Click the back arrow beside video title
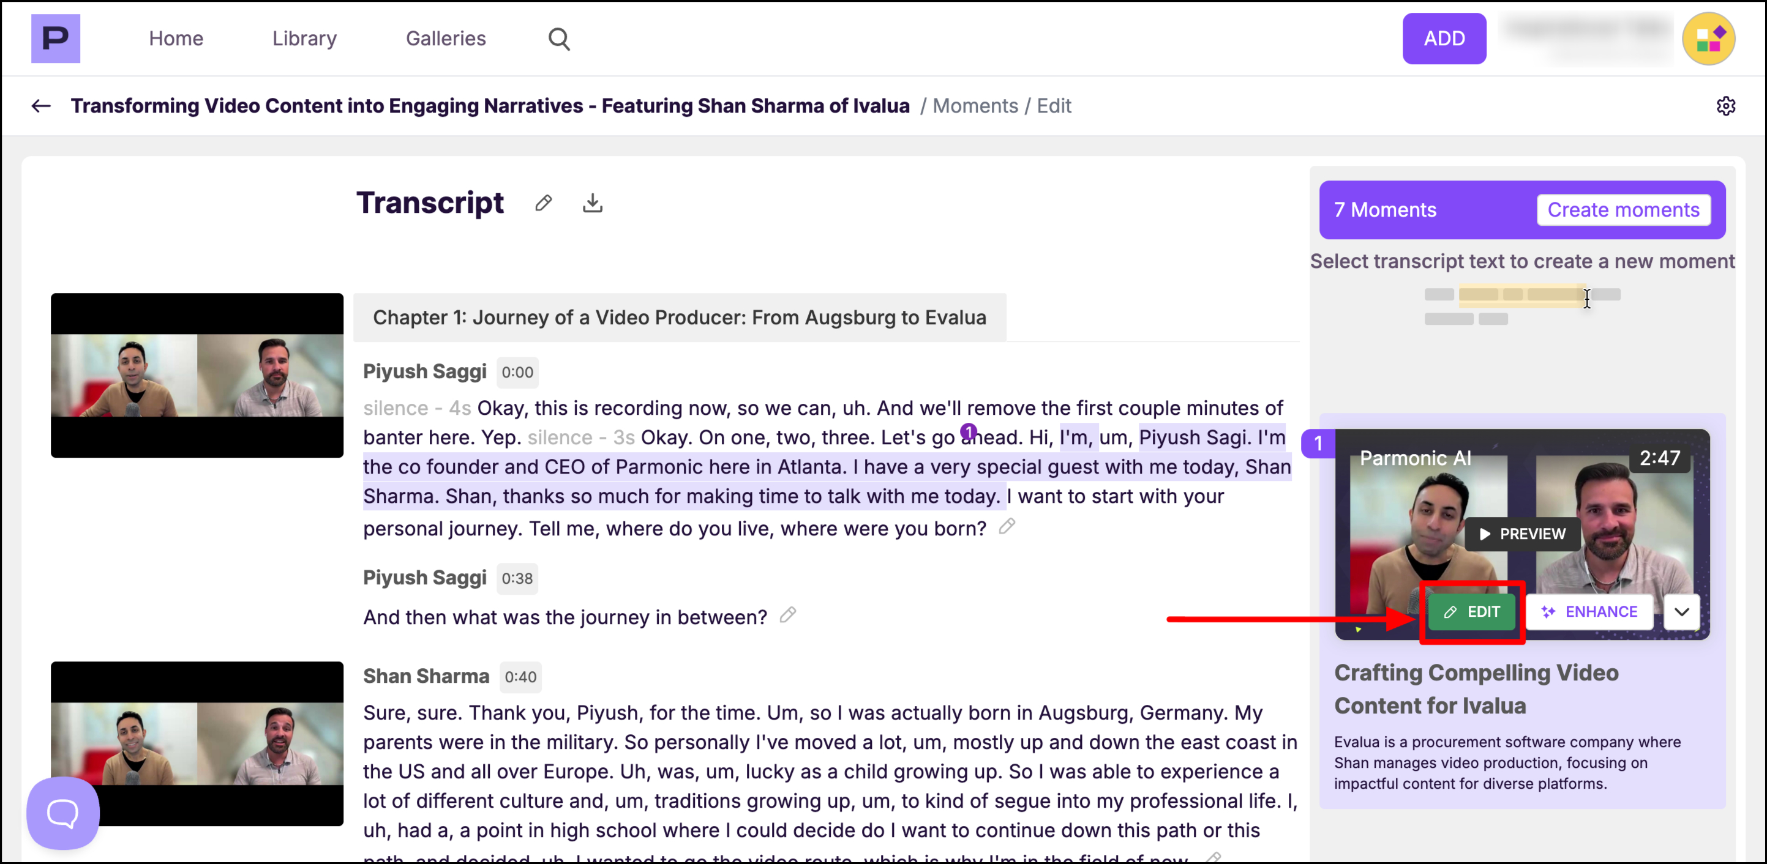1767x864 pixels. (41, 106)
